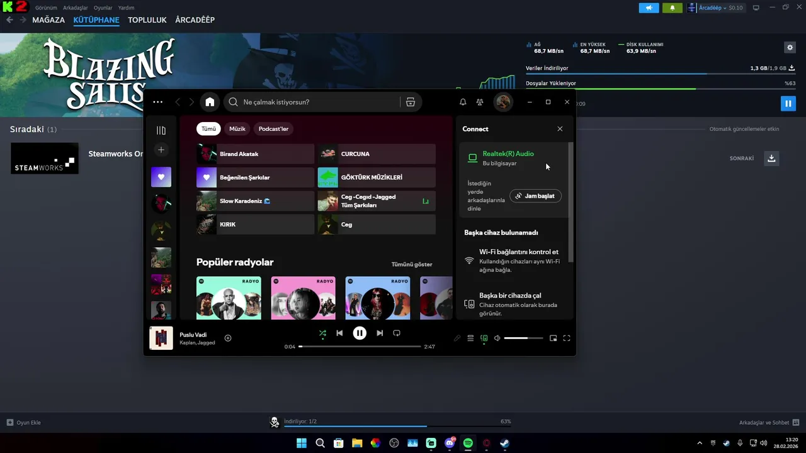
Task: Open Slow Karadeniz shortcut
Action: [x=255, y=201]
